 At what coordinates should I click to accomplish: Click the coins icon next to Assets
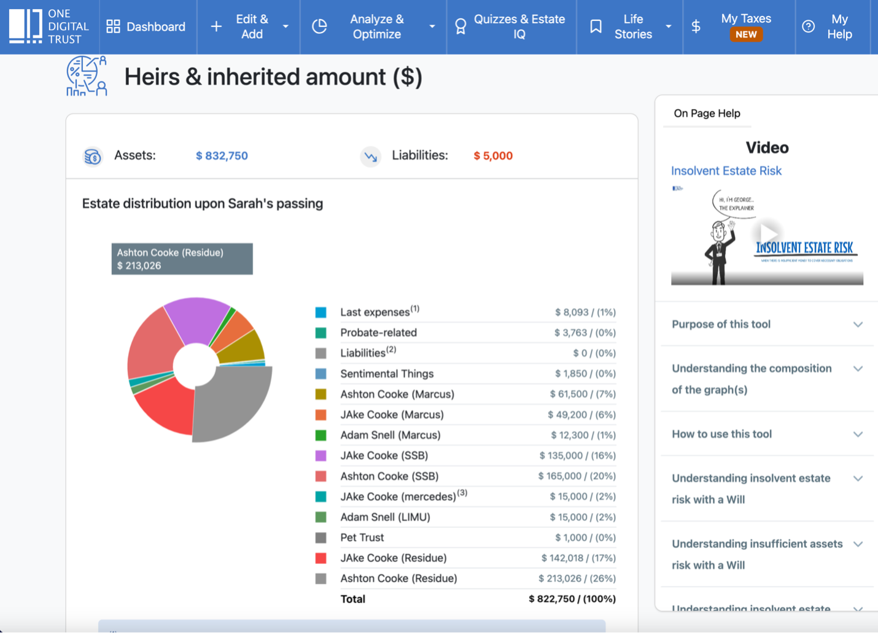[93, 156]
